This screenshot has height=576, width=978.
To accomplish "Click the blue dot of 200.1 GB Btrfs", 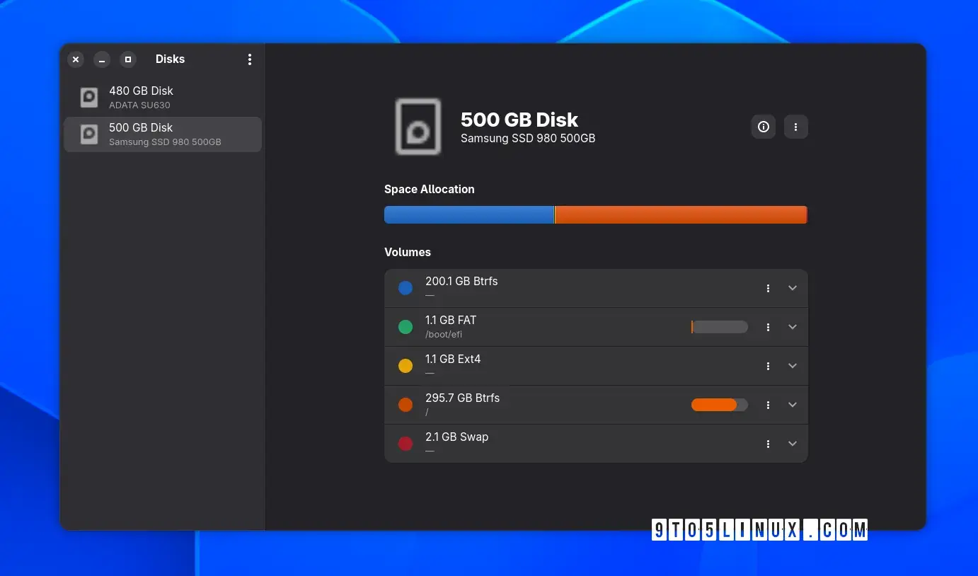I will click(405, 288).
